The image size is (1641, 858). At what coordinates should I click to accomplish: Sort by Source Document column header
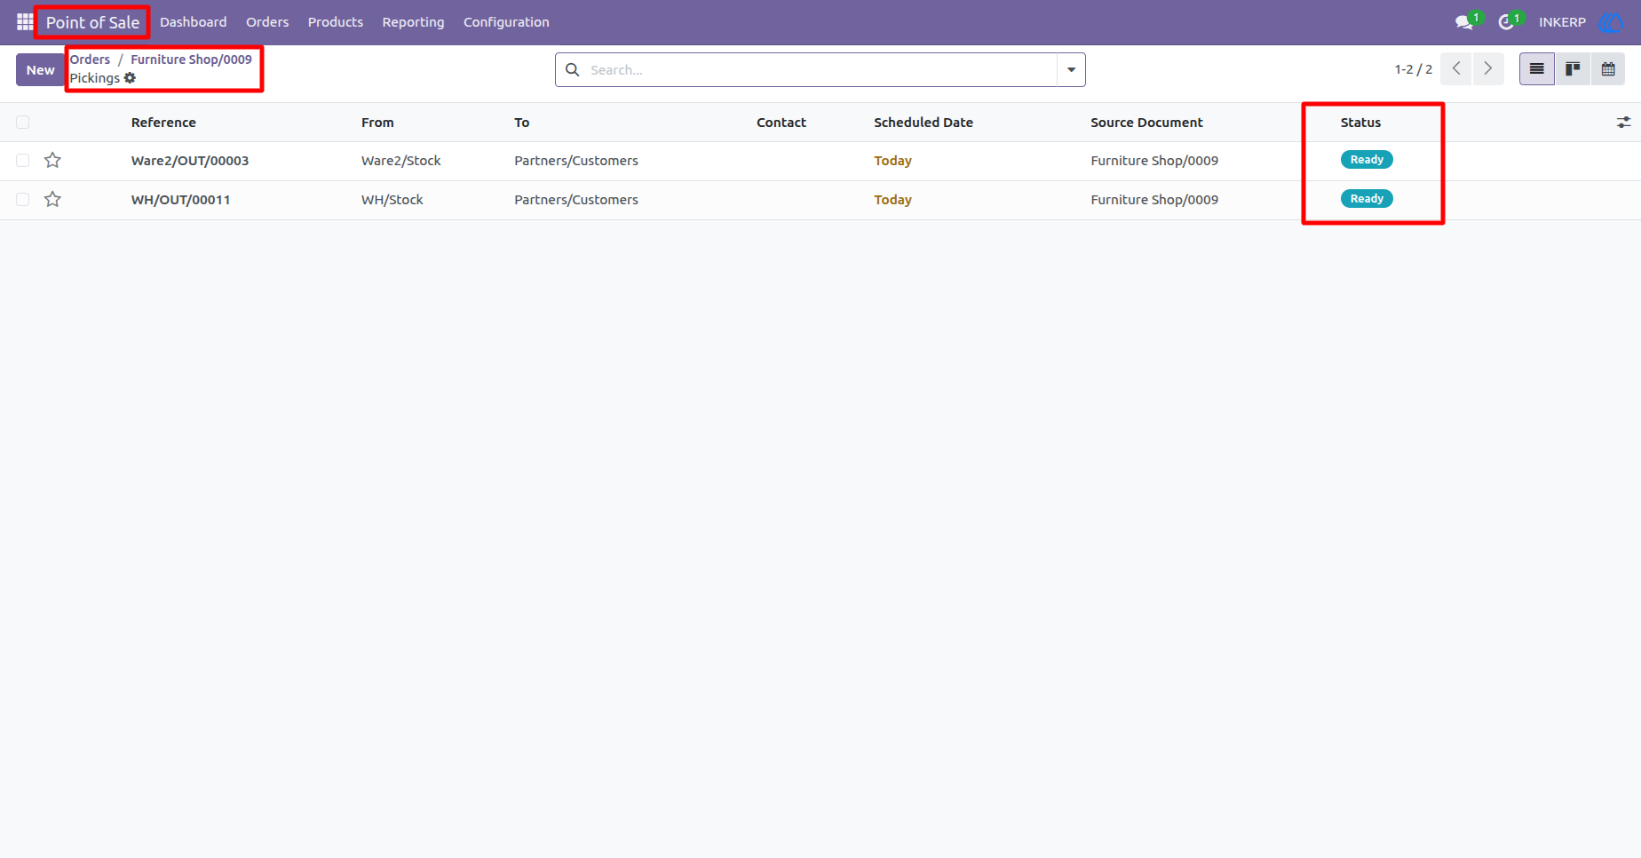click(x=1146, y=123)
